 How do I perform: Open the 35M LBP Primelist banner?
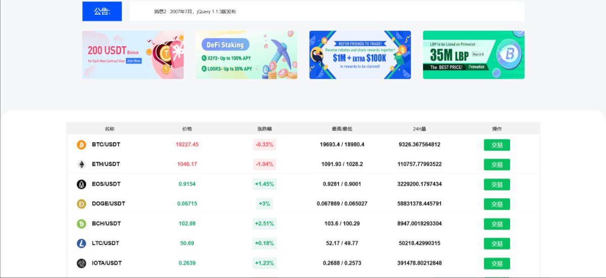coord(474,55)
